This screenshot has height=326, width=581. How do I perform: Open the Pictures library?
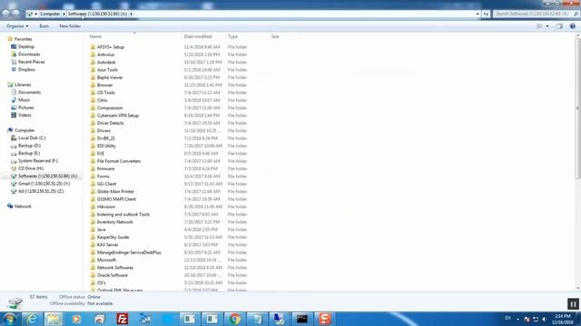coord(26,108)
